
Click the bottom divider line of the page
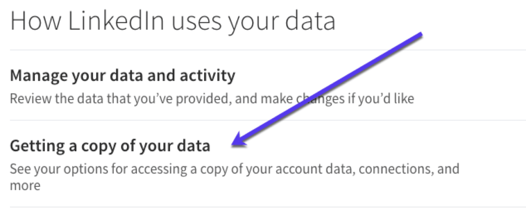pos(263,207)
